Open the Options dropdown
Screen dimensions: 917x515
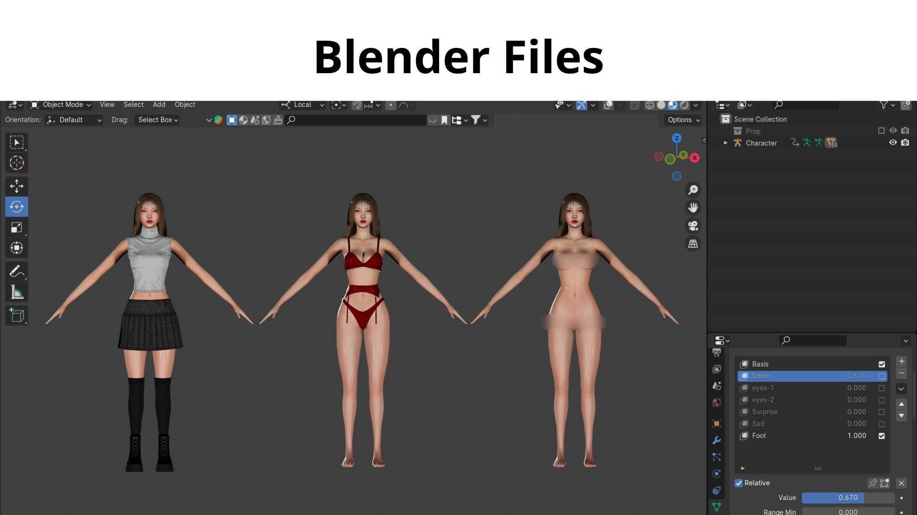tap(683, 120)
